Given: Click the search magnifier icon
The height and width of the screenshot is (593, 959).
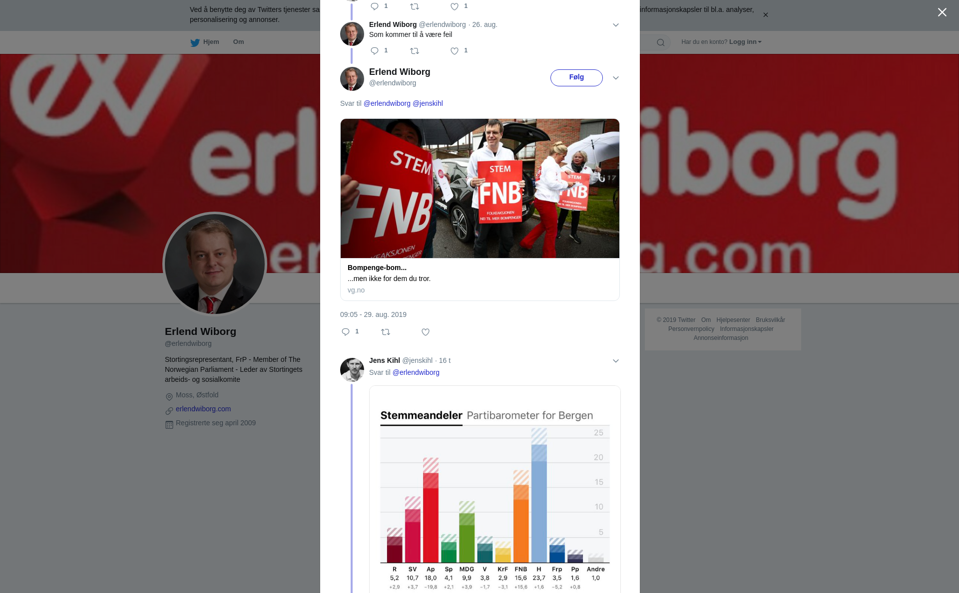Looking at the screenshot, I should point(661,42).
